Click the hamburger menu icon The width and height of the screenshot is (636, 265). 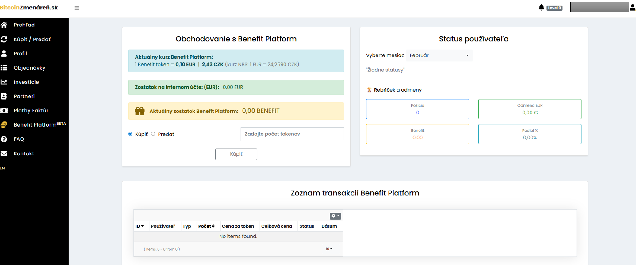point(76,8)
